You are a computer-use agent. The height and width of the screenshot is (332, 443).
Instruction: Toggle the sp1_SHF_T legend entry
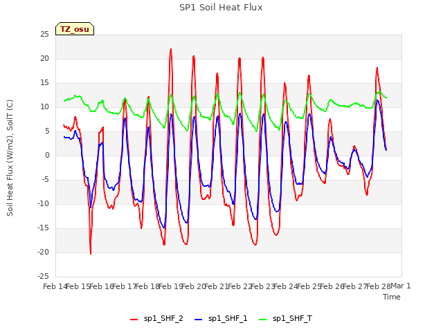[286, 319]
